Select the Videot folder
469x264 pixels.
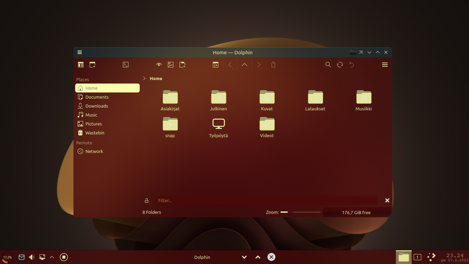coord(267,127)
